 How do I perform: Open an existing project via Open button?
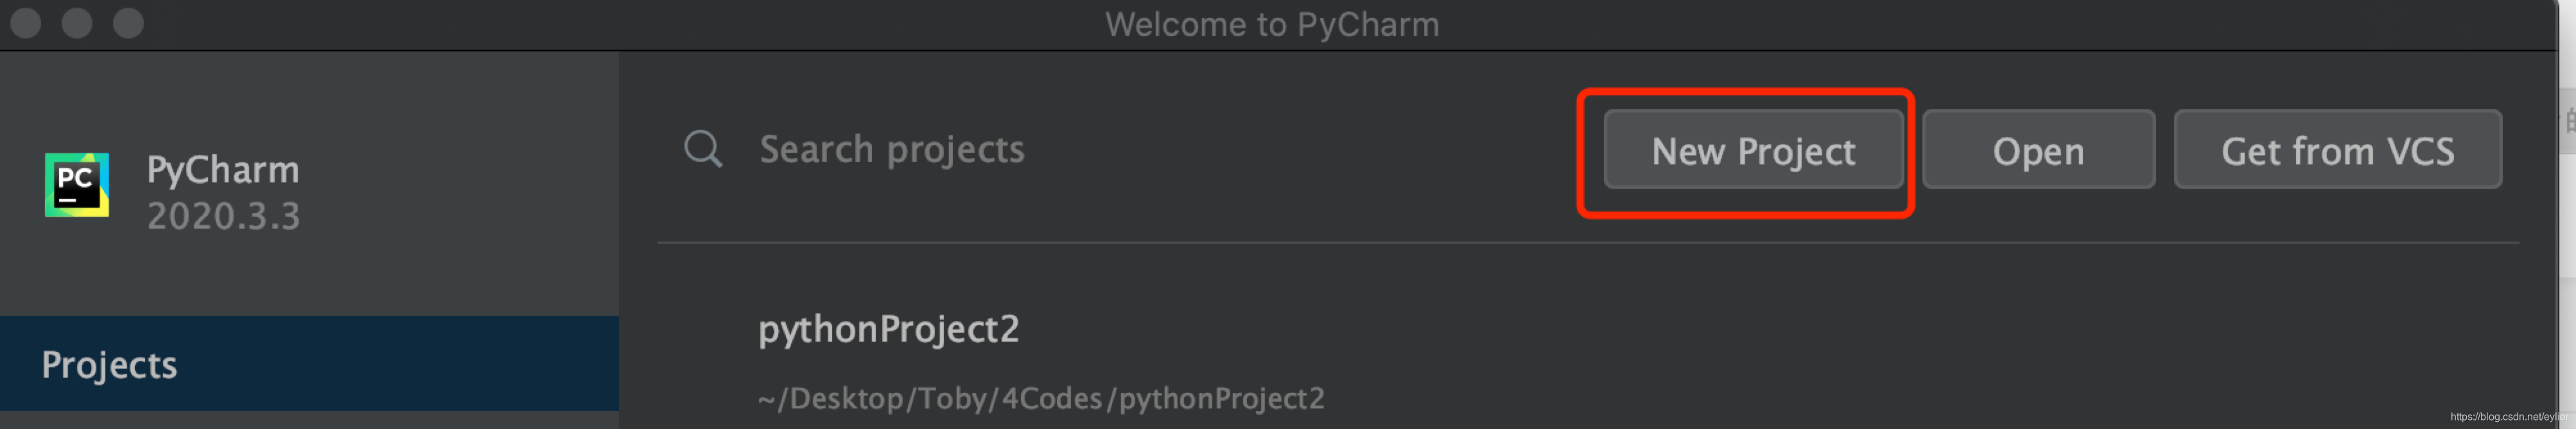[2037, 151]
